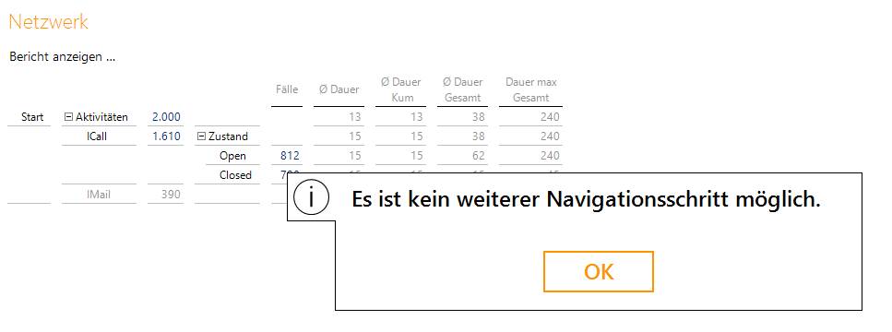The width and height of the screenshot is (892, 332).
Task: Click the 1.610 count next to ICall
Action: (x=166, y=136)
